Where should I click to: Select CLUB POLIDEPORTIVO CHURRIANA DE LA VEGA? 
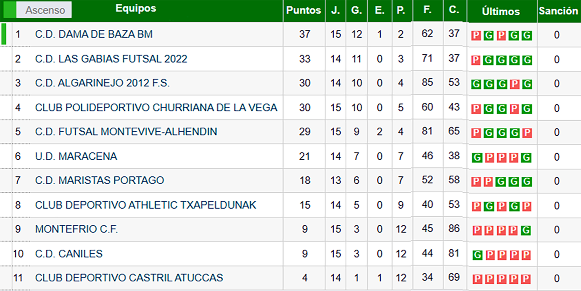point(156,108)
